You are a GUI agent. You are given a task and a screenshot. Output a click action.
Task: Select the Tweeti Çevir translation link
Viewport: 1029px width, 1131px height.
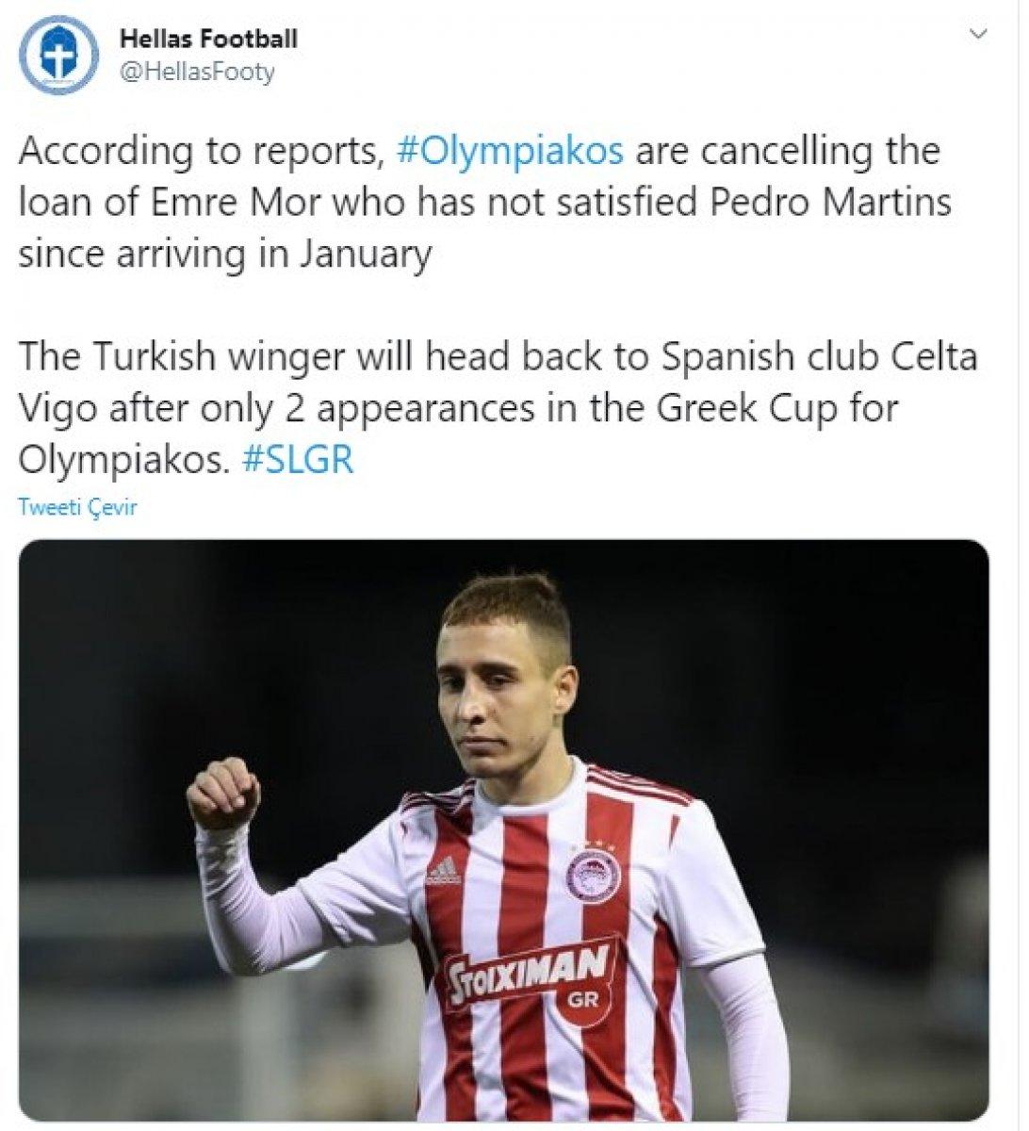pos(78,506)
